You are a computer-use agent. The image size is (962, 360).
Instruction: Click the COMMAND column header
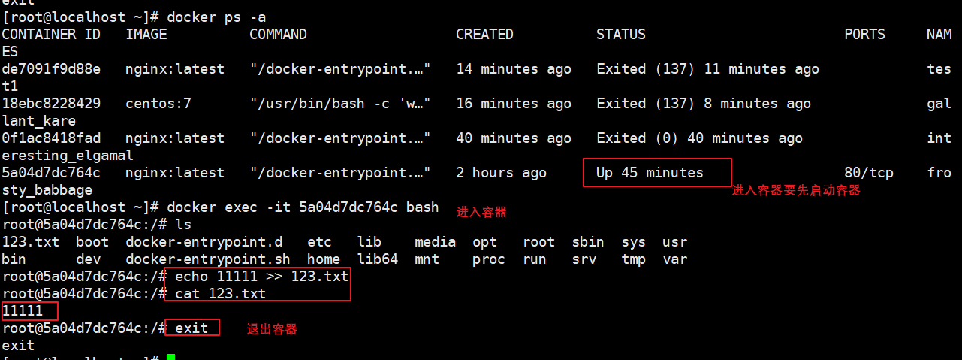[278, 34]
